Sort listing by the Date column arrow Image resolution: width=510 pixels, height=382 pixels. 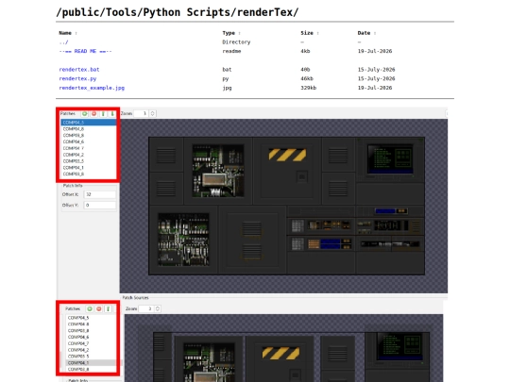point(375,33)
